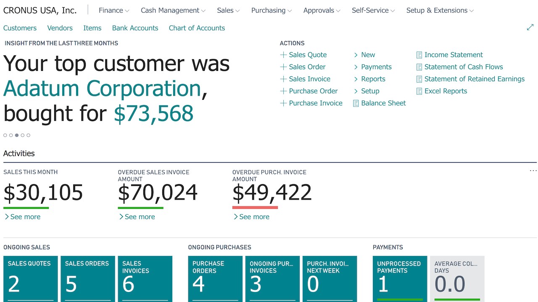Click the report icon beside Statement of Cash Flows

419,67
